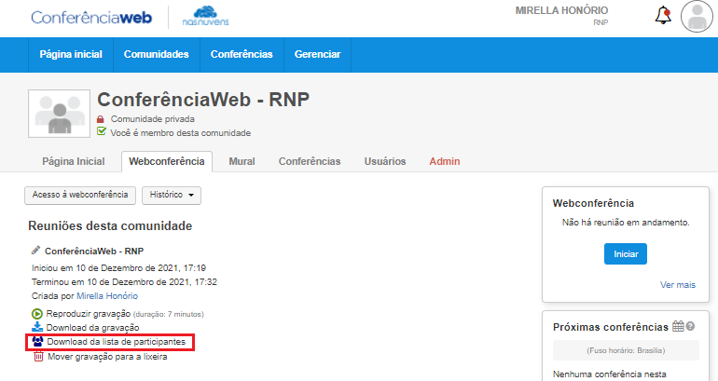The image size is (718, 381).
Task: Open Conferências in blue navigation bar
Action: (x=242, y=54)
